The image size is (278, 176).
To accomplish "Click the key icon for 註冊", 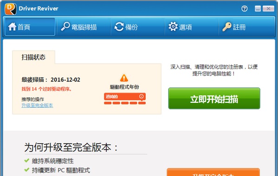I will [x=227, y=27].
